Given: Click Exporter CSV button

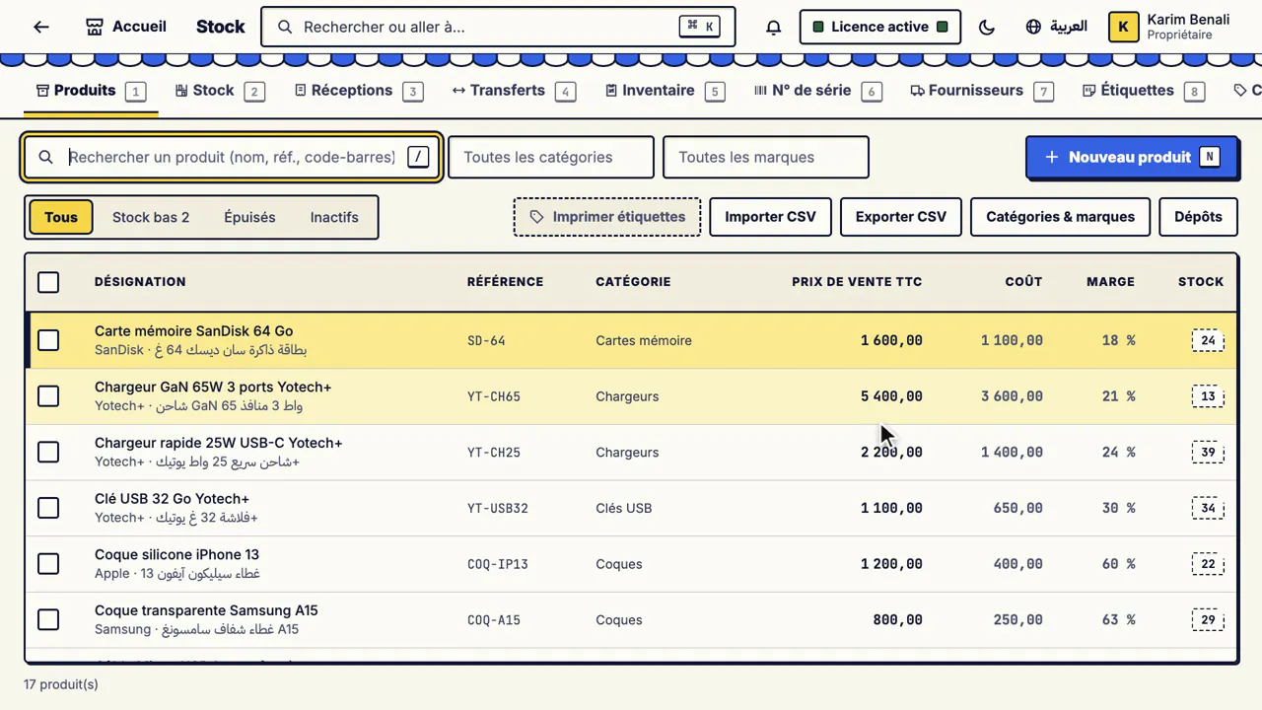Looking at the screenshot, I should pos(901,217).
